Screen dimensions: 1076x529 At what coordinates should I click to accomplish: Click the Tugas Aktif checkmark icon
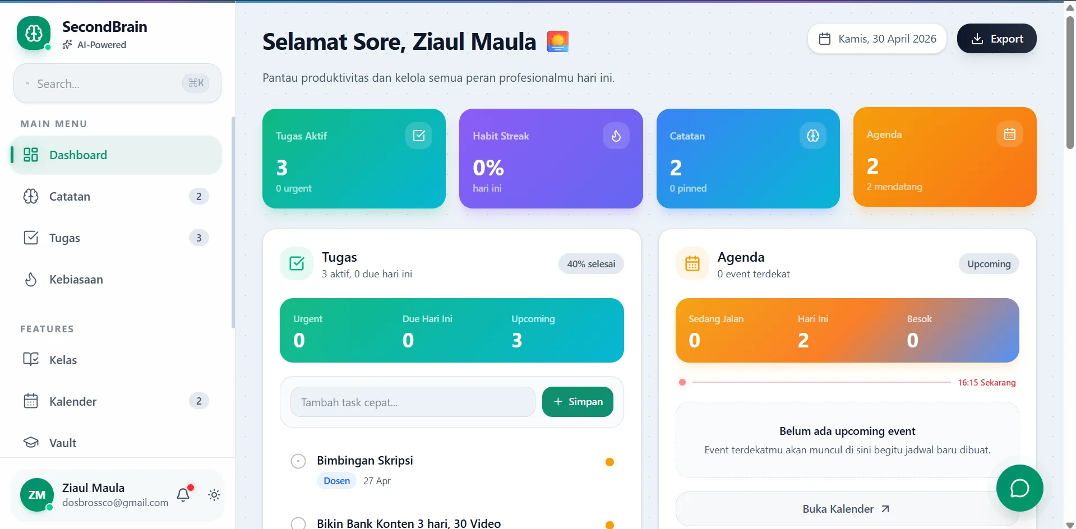pyautogui.click(x=419, y=136)
